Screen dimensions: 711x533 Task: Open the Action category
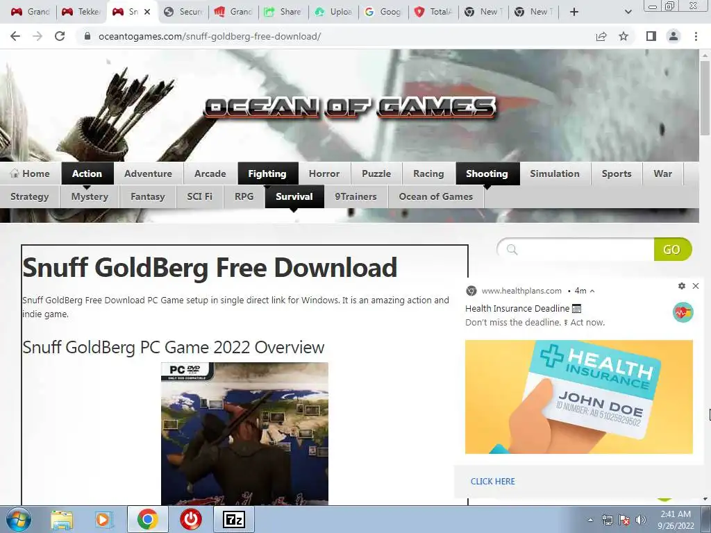[87, 174]
